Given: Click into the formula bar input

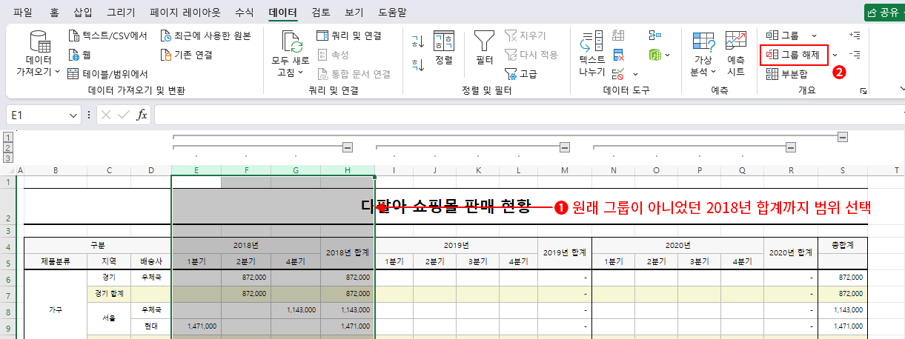Looking at the screenshot, I should [x=529, y=115].
